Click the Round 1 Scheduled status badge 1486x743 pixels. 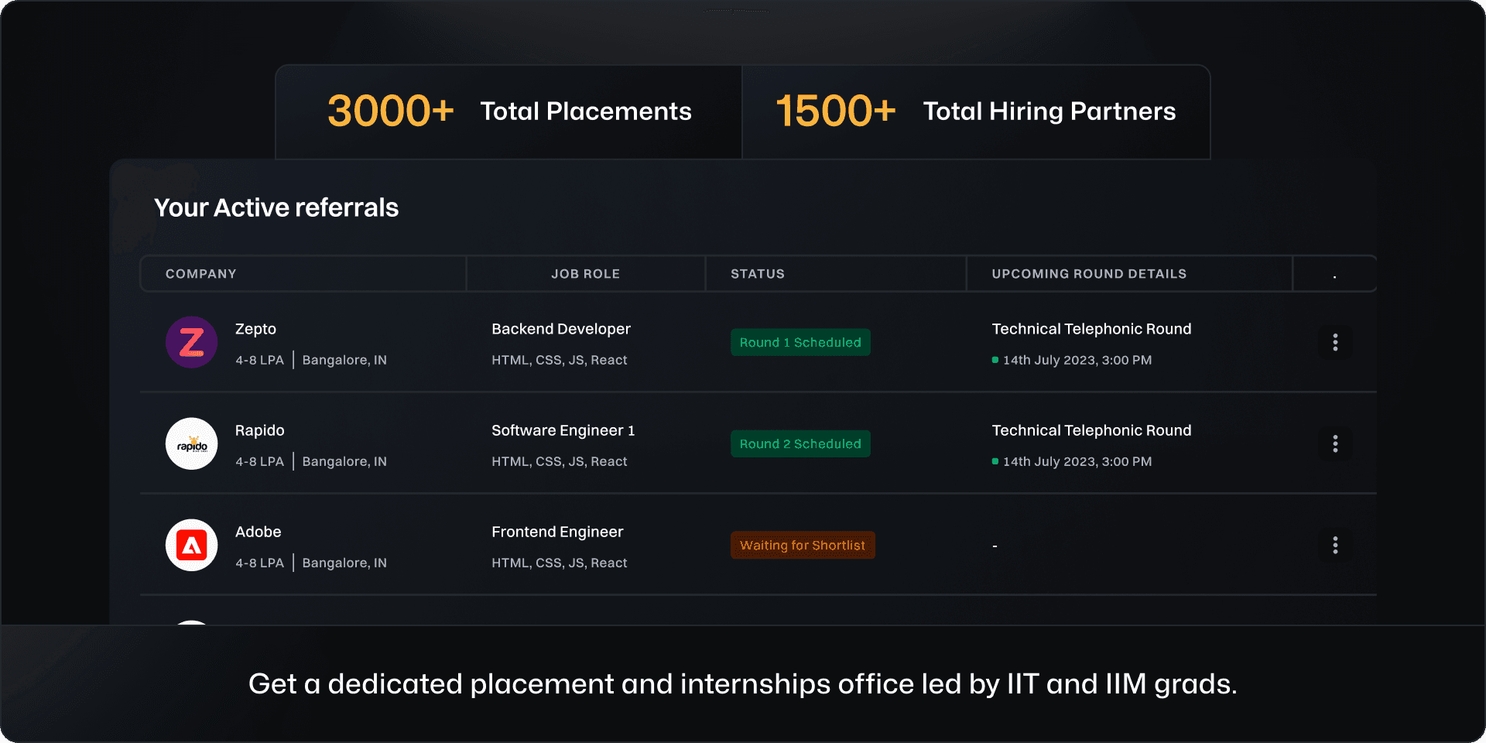click(800, 342)
